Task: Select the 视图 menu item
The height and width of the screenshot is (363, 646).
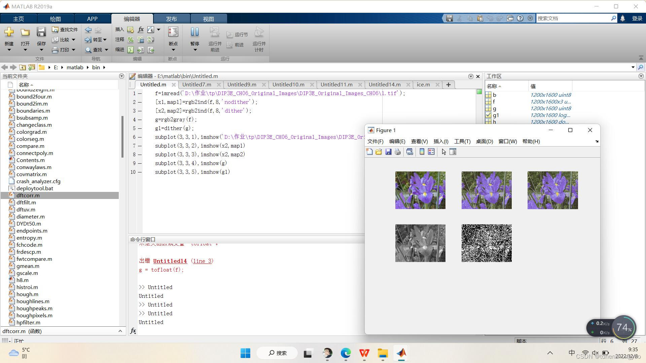Action: click(209, 18)
